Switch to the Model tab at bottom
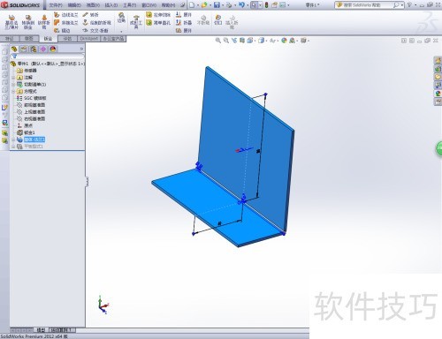Screen dimensions: 442x339 41,330
